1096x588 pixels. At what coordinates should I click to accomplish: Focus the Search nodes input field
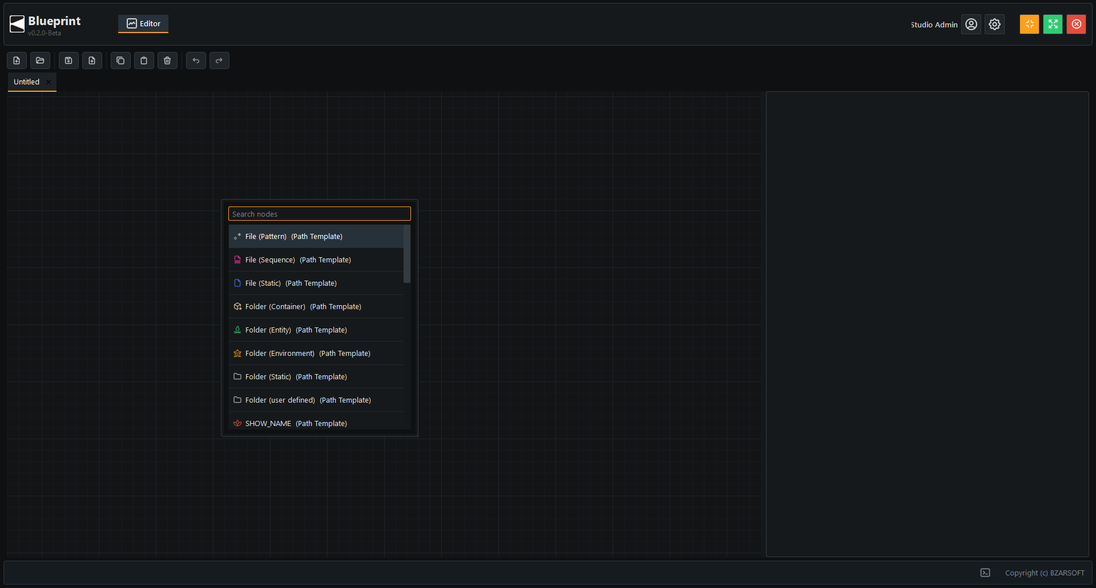(x=319, y=214)
